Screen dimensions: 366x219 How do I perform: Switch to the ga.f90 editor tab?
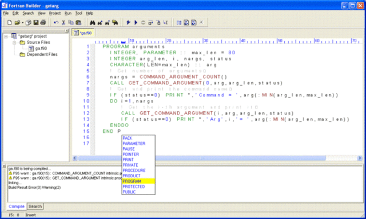(83, 33)
